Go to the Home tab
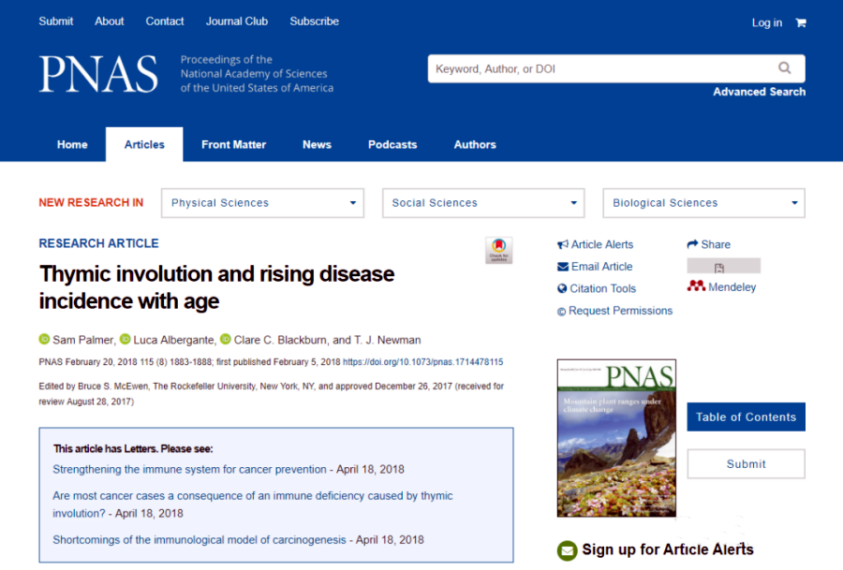This screenshot has height=570, width=843. click(x=72, y=145)
